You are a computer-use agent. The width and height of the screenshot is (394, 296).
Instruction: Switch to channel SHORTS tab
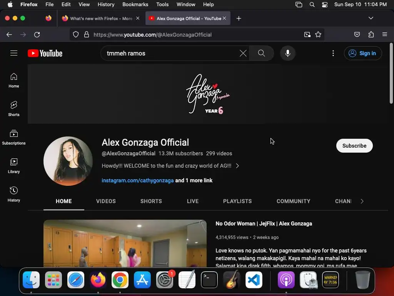[x=151, y=201]
